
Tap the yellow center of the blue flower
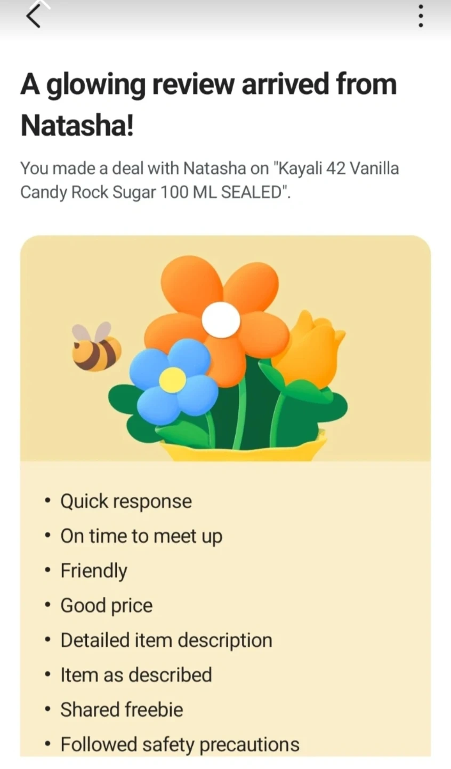point(173,380)
